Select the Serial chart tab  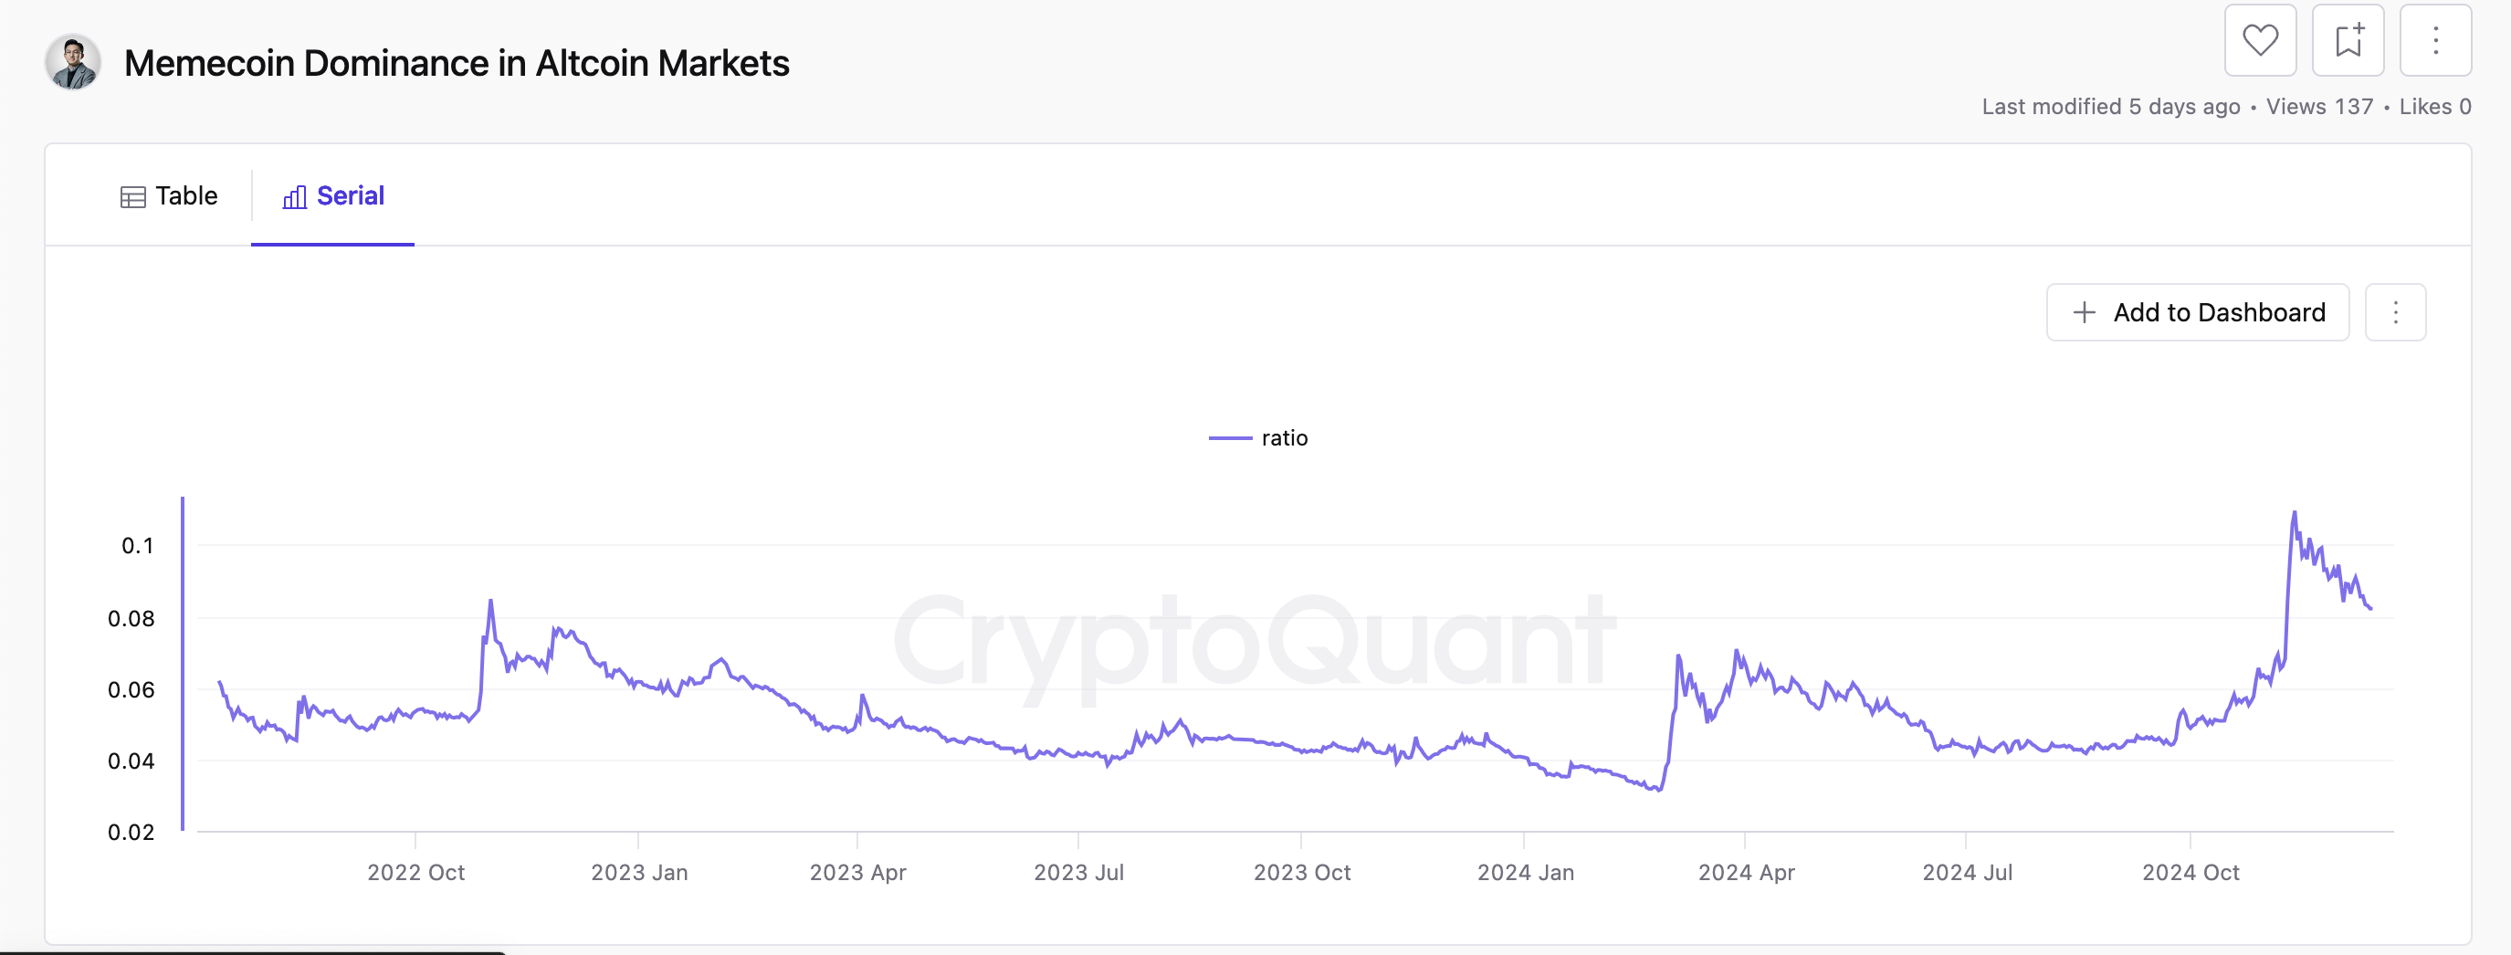coord(333,196)
